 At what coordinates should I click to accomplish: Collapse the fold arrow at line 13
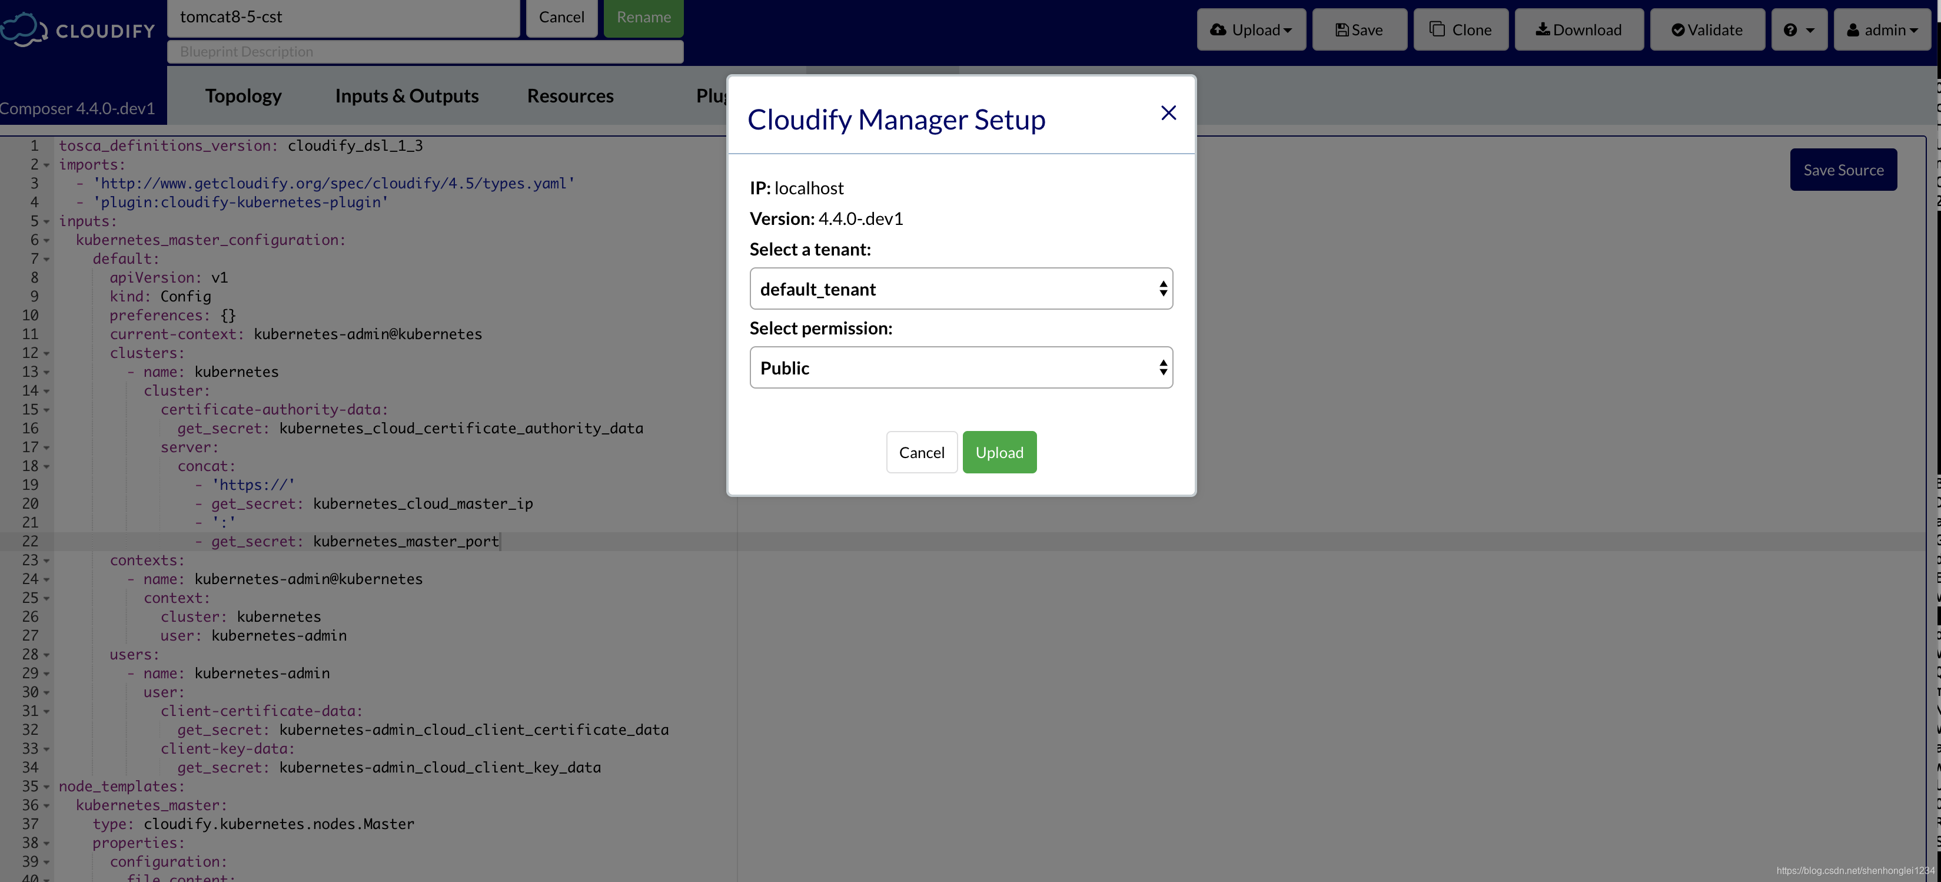click(x=46, y=372)
